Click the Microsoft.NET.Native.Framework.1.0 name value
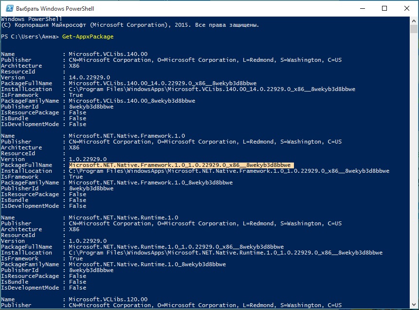The width and height of the screenshot is (419, 310). coord(127,136)
